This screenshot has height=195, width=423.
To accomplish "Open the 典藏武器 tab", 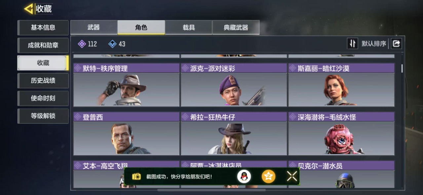I will pyautogui.click(x=236, y=27).
